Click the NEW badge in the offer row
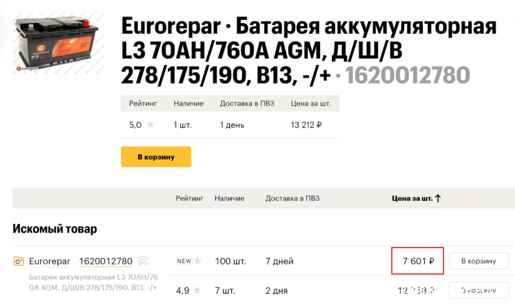The image size is (515, 304). pos(184,261)
